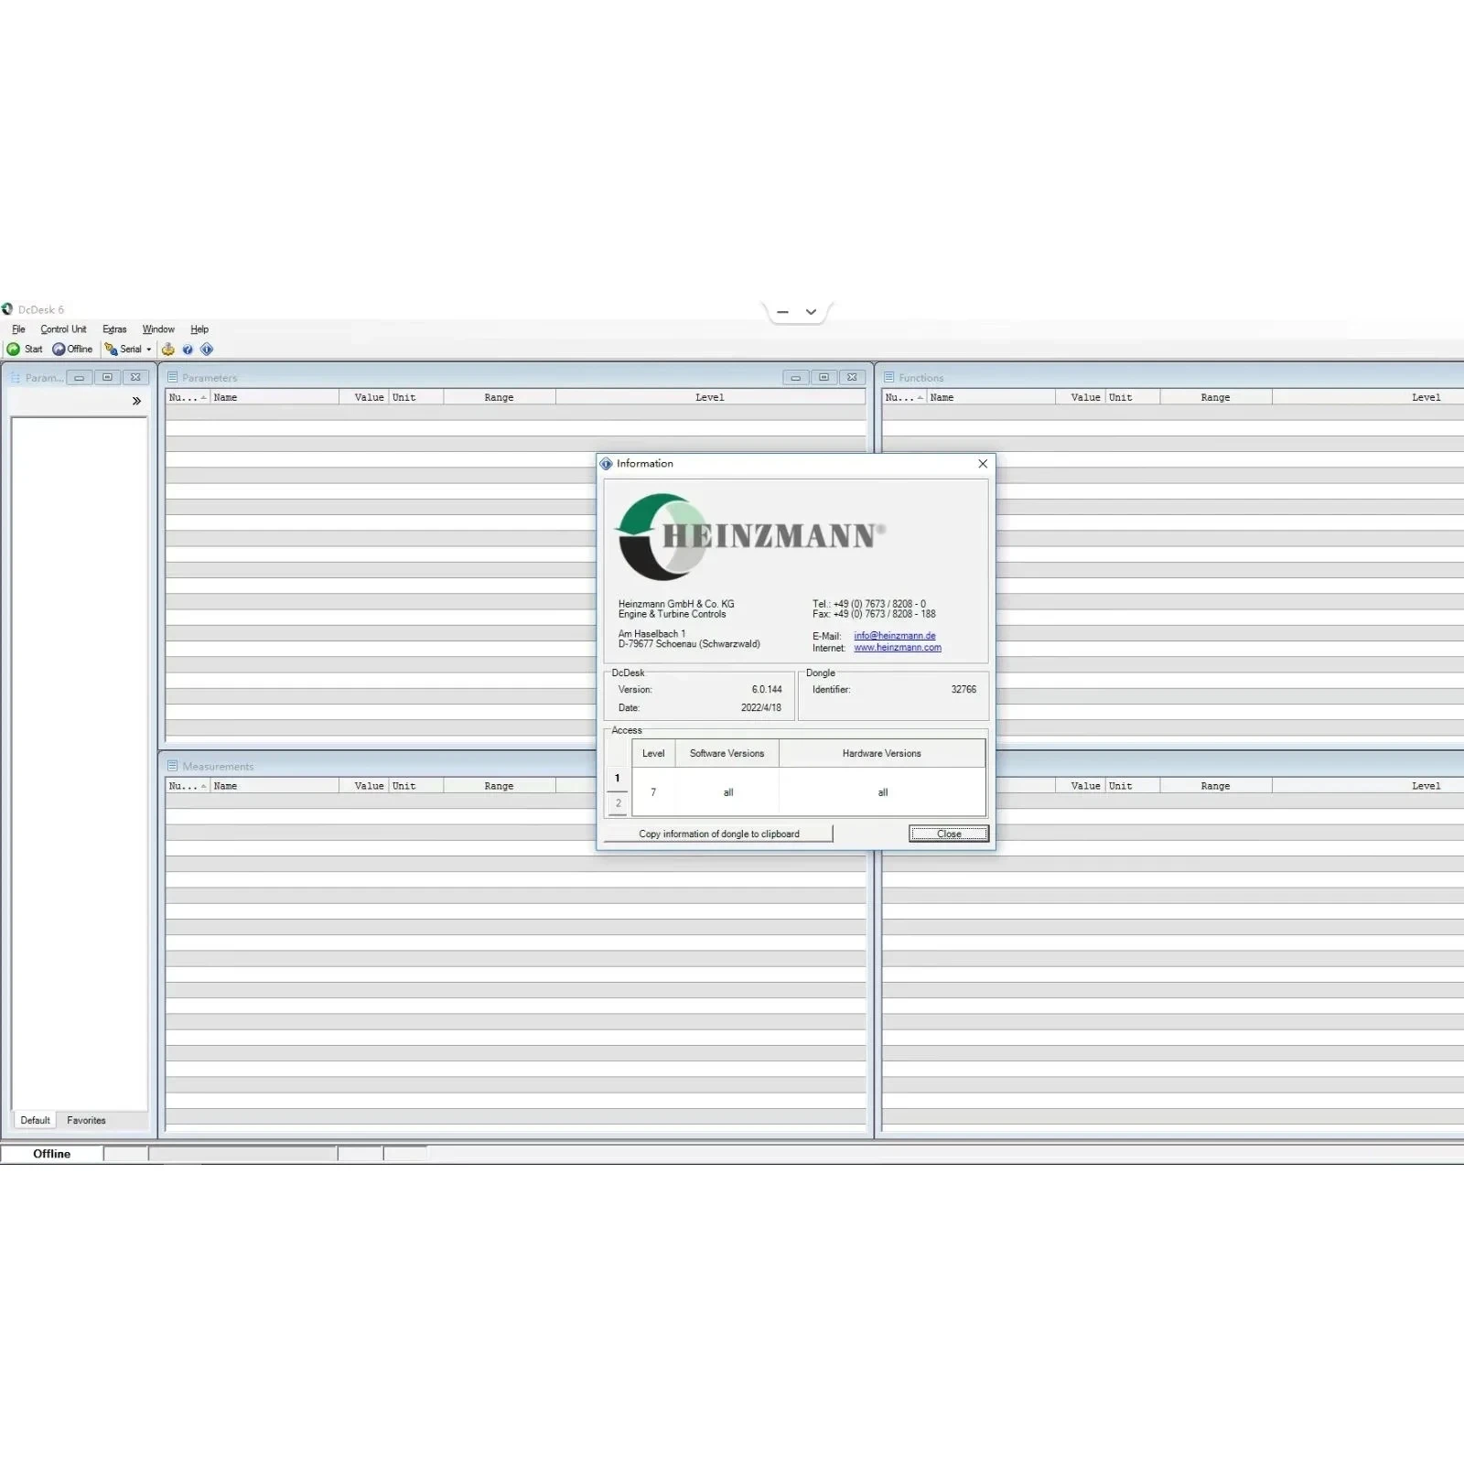The height and width of the screenshot is (1464, 1464).
Task: Click the version value 6.0.144
Action: pyautogui.click(x=767, y=690)
